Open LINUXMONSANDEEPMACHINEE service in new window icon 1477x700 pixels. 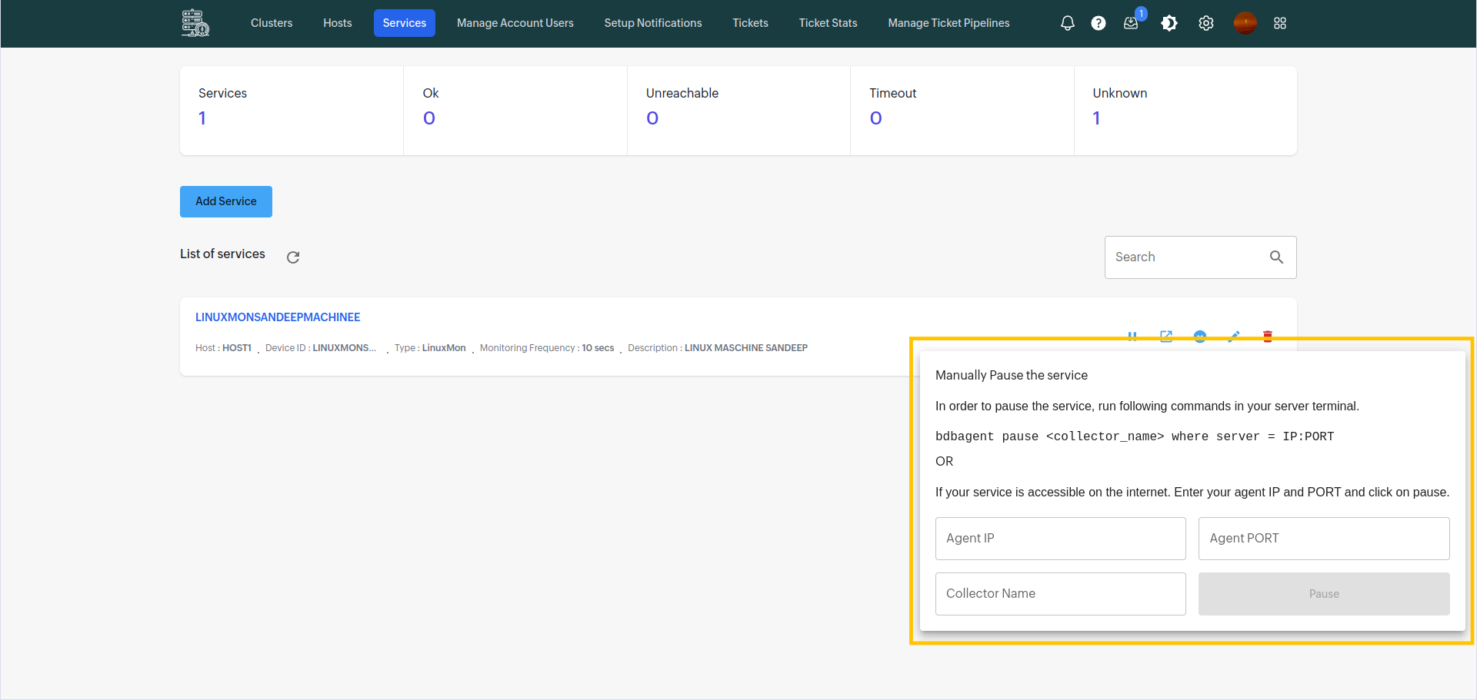1166,337
